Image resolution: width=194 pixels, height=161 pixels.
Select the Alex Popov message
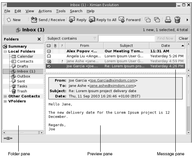coord(115,51)
